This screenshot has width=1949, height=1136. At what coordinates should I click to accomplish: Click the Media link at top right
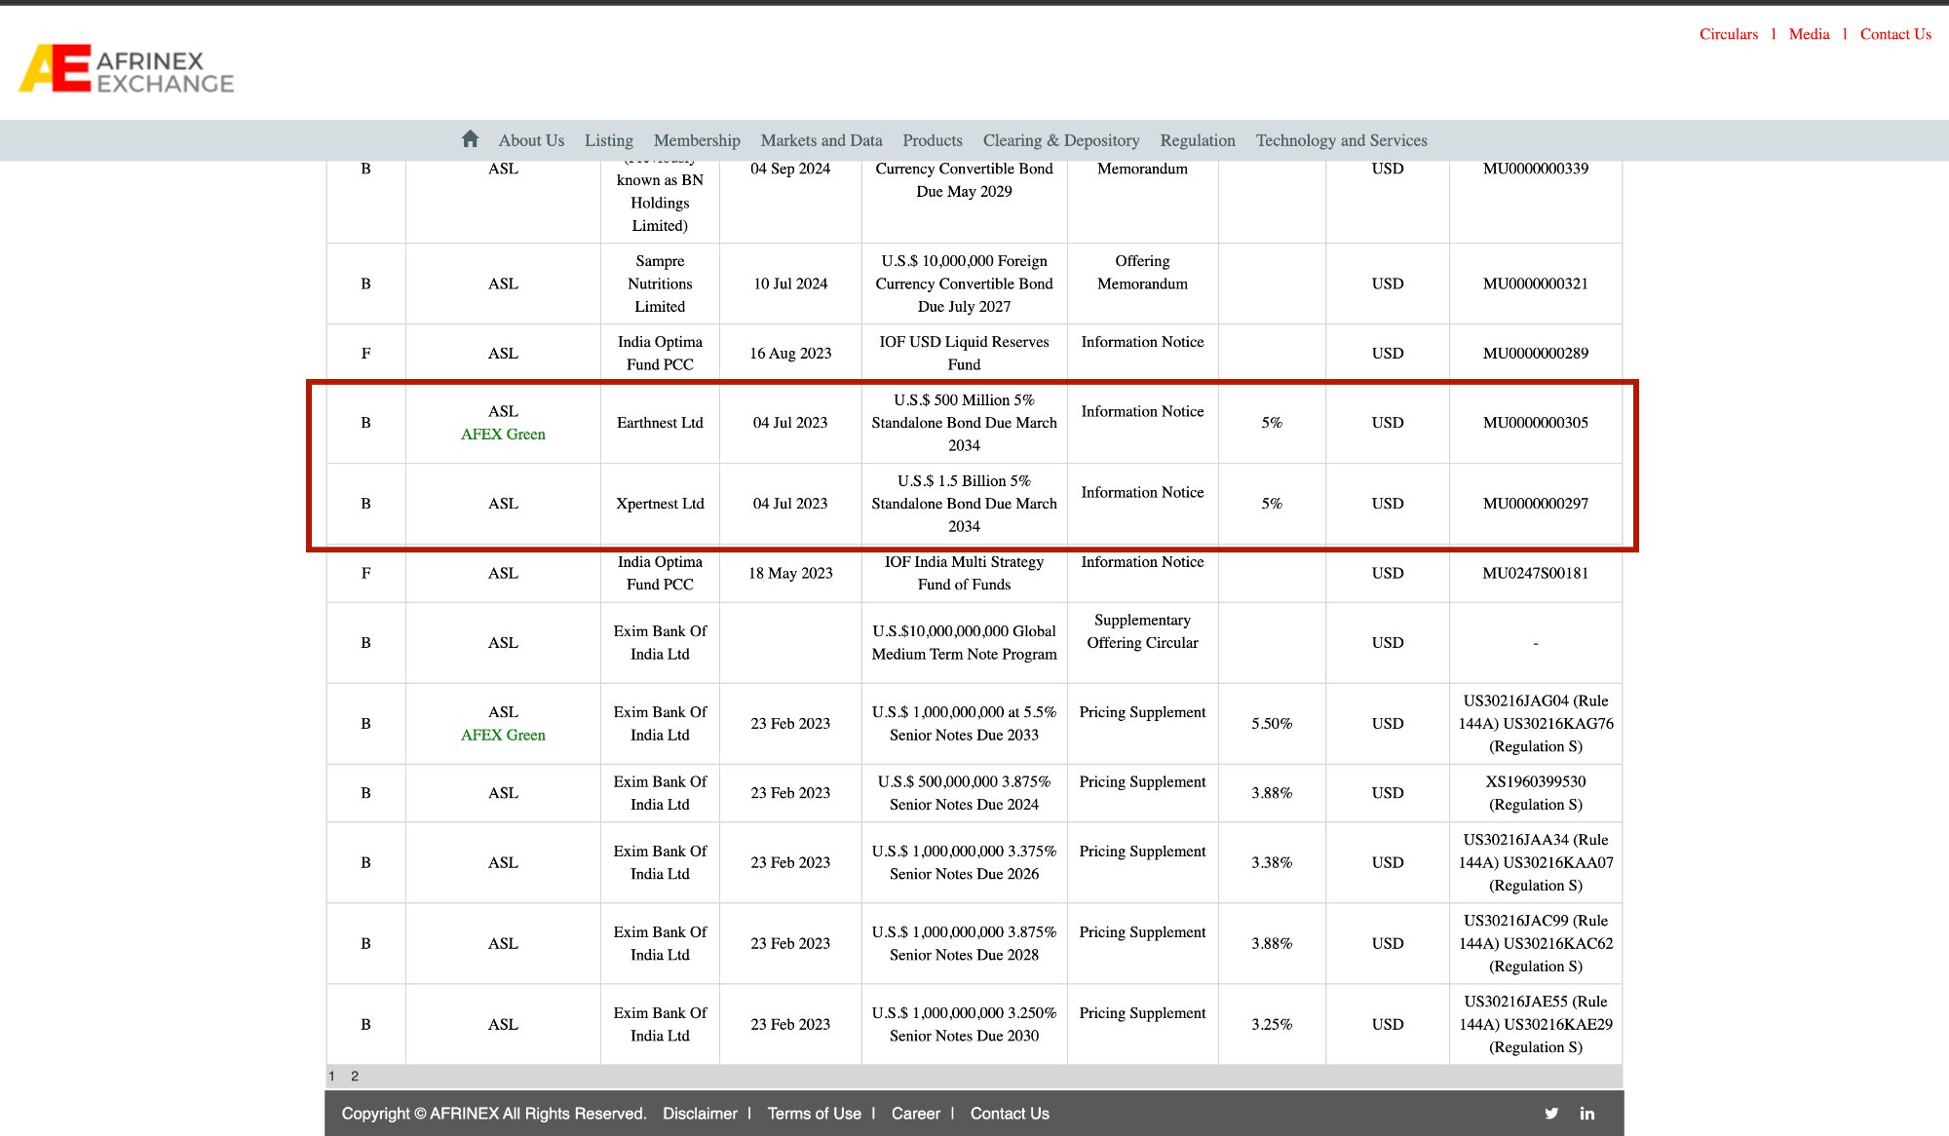coord(1809,33)
